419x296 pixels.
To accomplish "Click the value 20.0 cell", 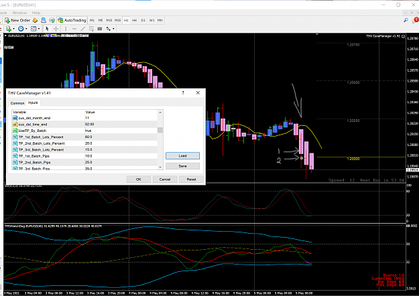I will [x=121, y=143].
